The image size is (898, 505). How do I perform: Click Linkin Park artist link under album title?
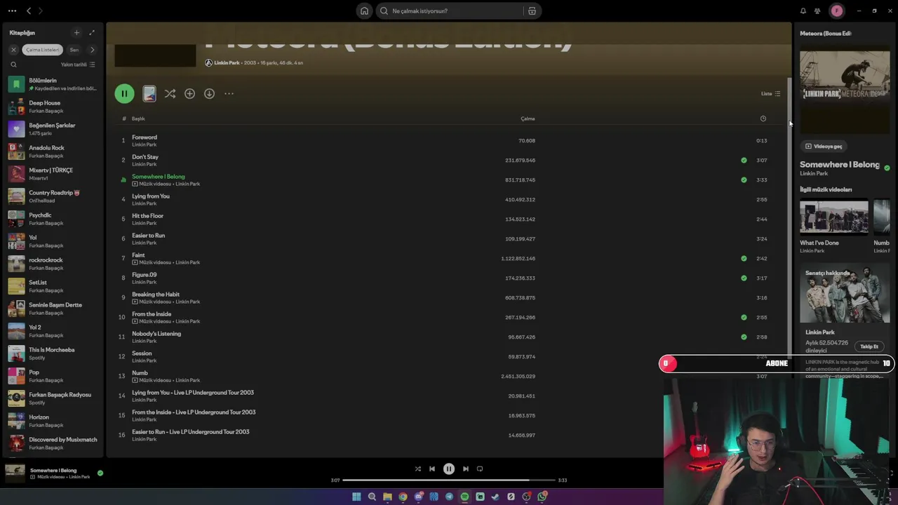point(227,63)
